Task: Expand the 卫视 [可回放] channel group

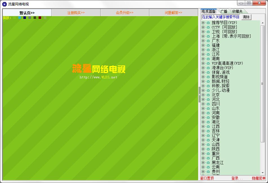Action: click(203, 32)
